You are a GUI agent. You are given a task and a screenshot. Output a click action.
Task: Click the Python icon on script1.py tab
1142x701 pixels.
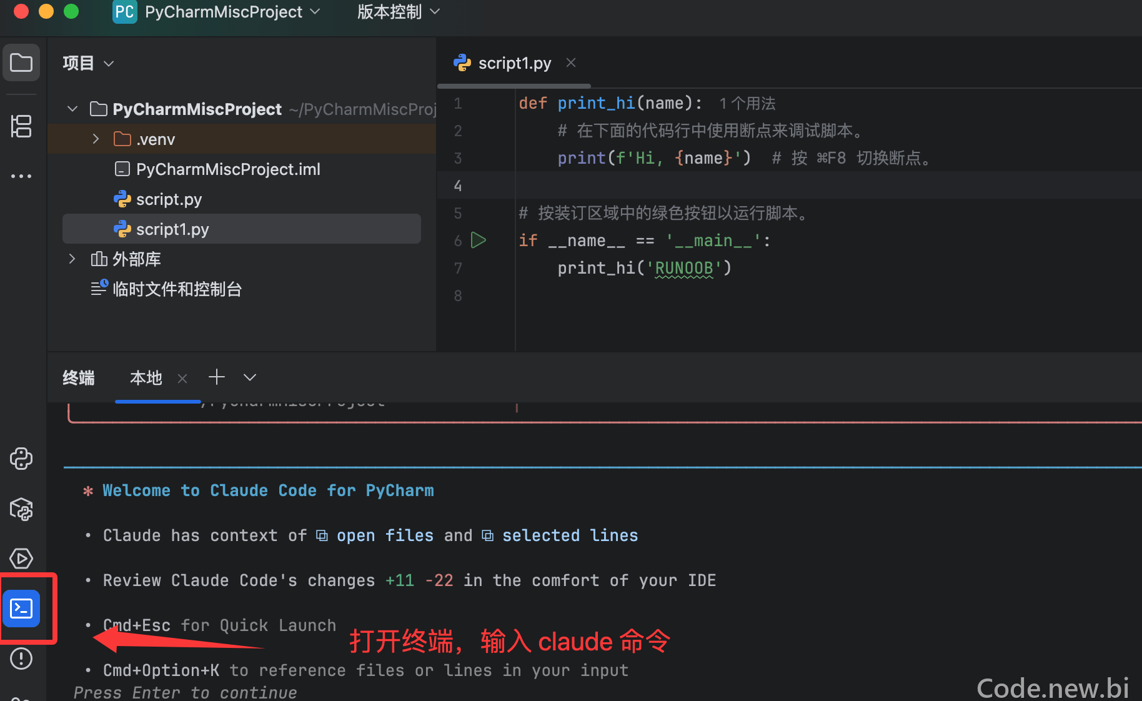pyautogui.click(x=462, y=62)
